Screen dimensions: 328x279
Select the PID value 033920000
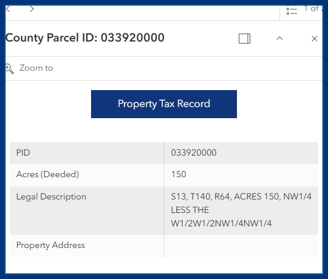tap(194, 153)
